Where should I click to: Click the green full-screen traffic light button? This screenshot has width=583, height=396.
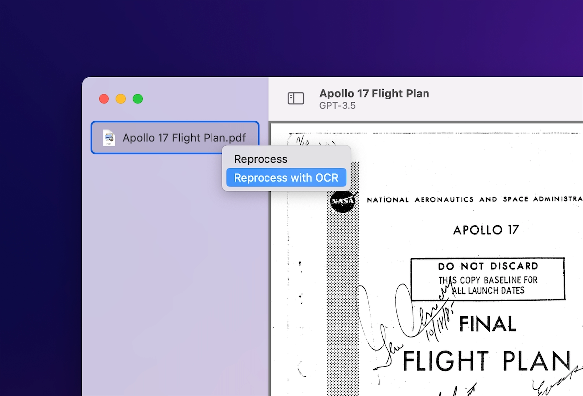click(x=138, y=99)
